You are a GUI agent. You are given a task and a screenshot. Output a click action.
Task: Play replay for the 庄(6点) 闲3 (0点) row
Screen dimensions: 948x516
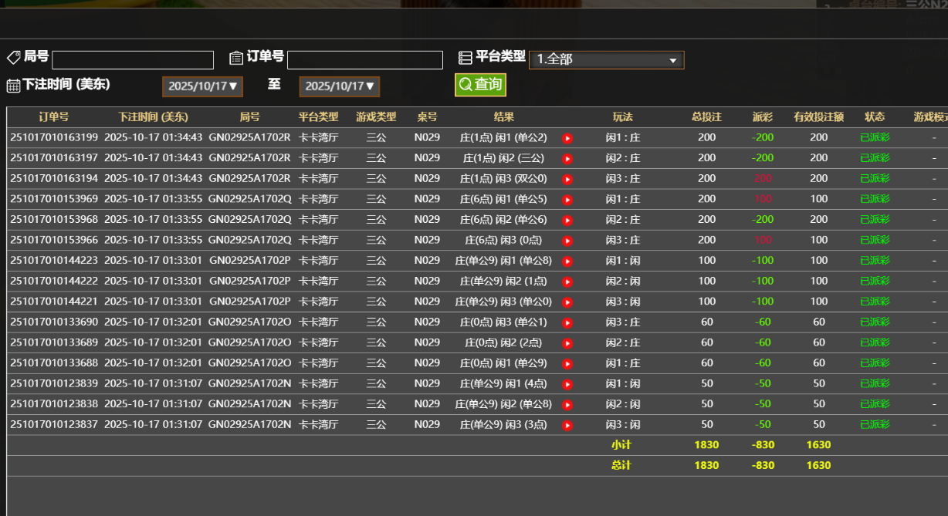567,240
